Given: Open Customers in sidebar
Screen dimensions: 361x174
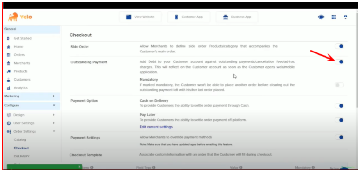Looking at the screenshot, I should [x=22, y=79].
